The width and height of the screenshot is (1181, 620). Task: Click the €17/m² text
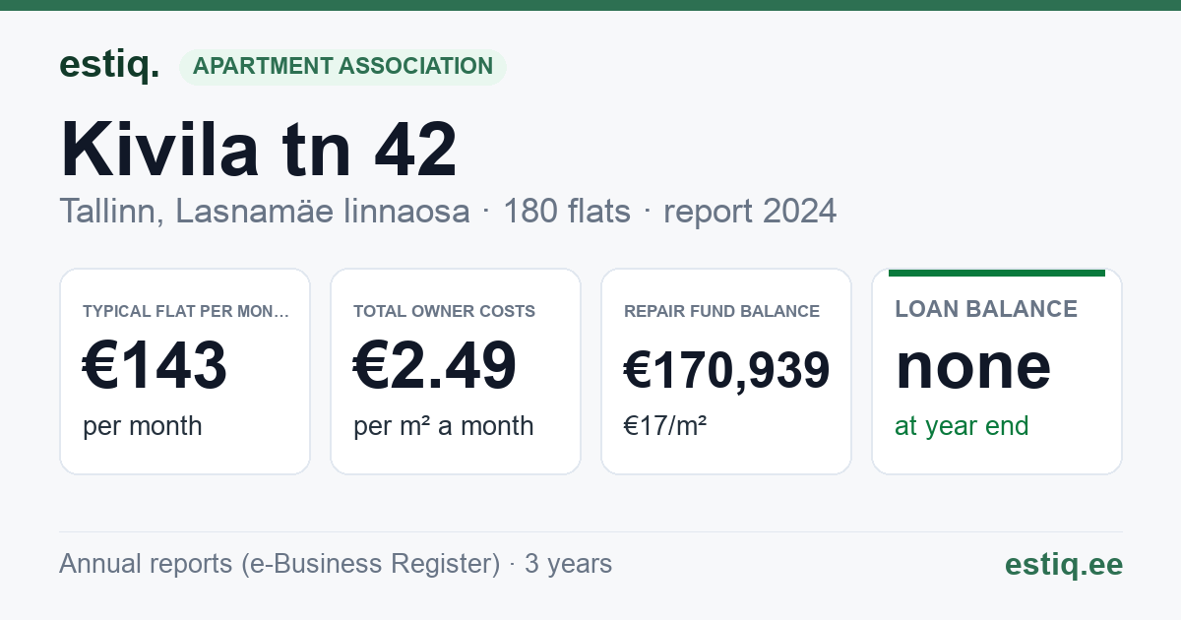pyautogui.click(x=665, y=426)
